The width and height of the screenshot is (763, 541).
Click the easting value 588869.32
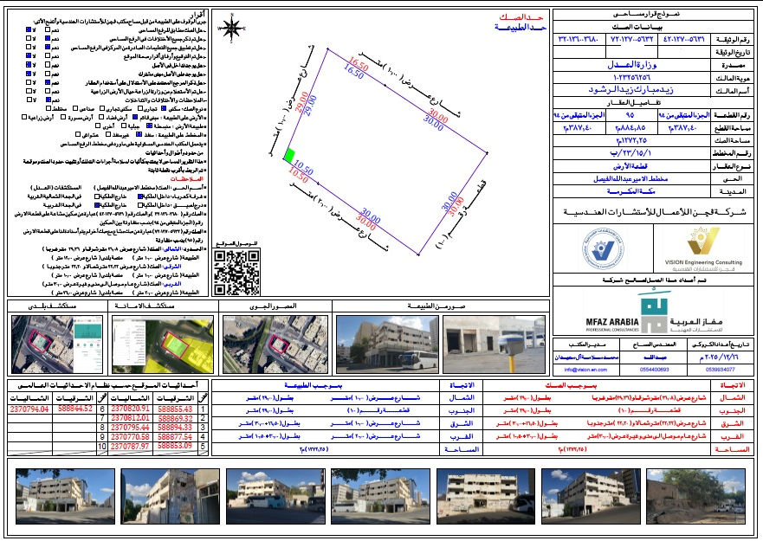click(x=175, y=418)
